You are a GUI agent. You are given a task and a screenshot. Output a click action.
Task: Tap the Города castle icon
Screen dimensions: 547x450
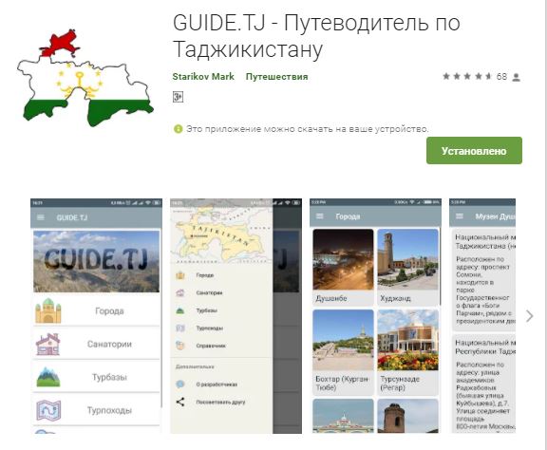click(48, 310)
